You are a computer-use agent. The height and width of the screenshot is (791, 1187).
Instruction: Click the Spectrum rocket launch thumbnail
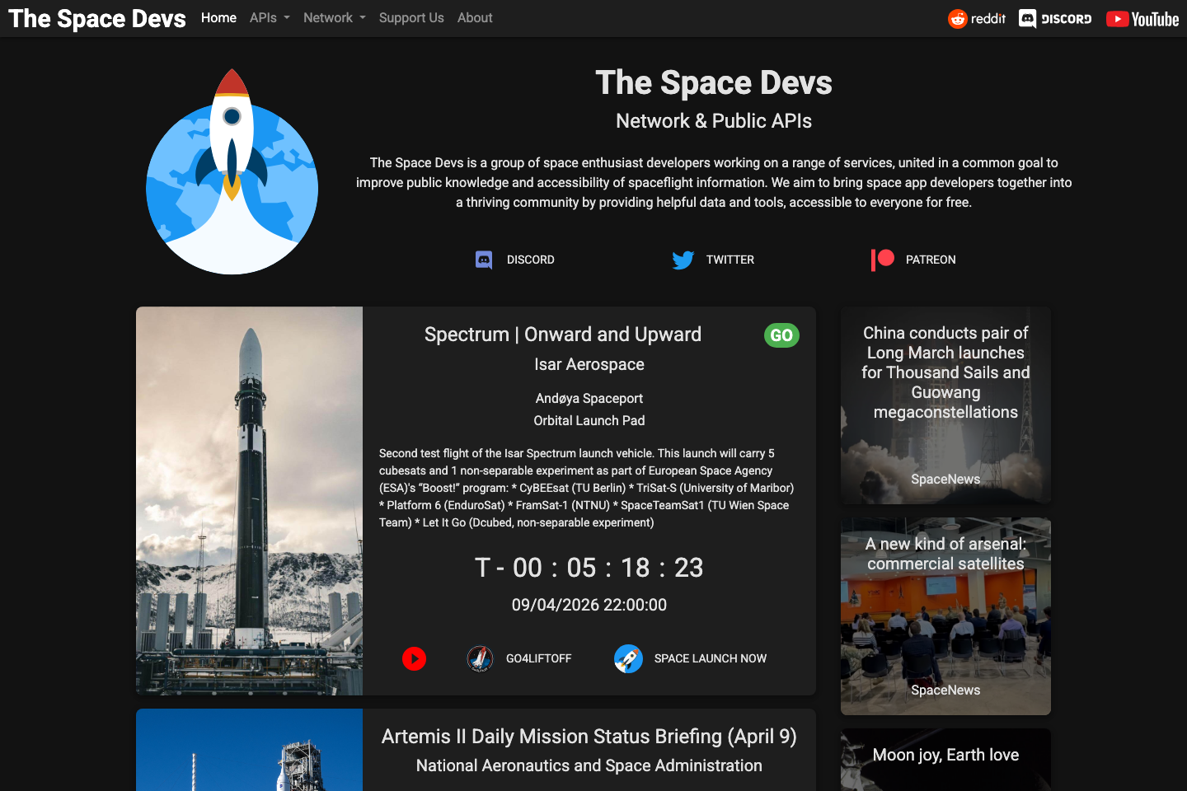pyautogui.click(x=249, y=500)
